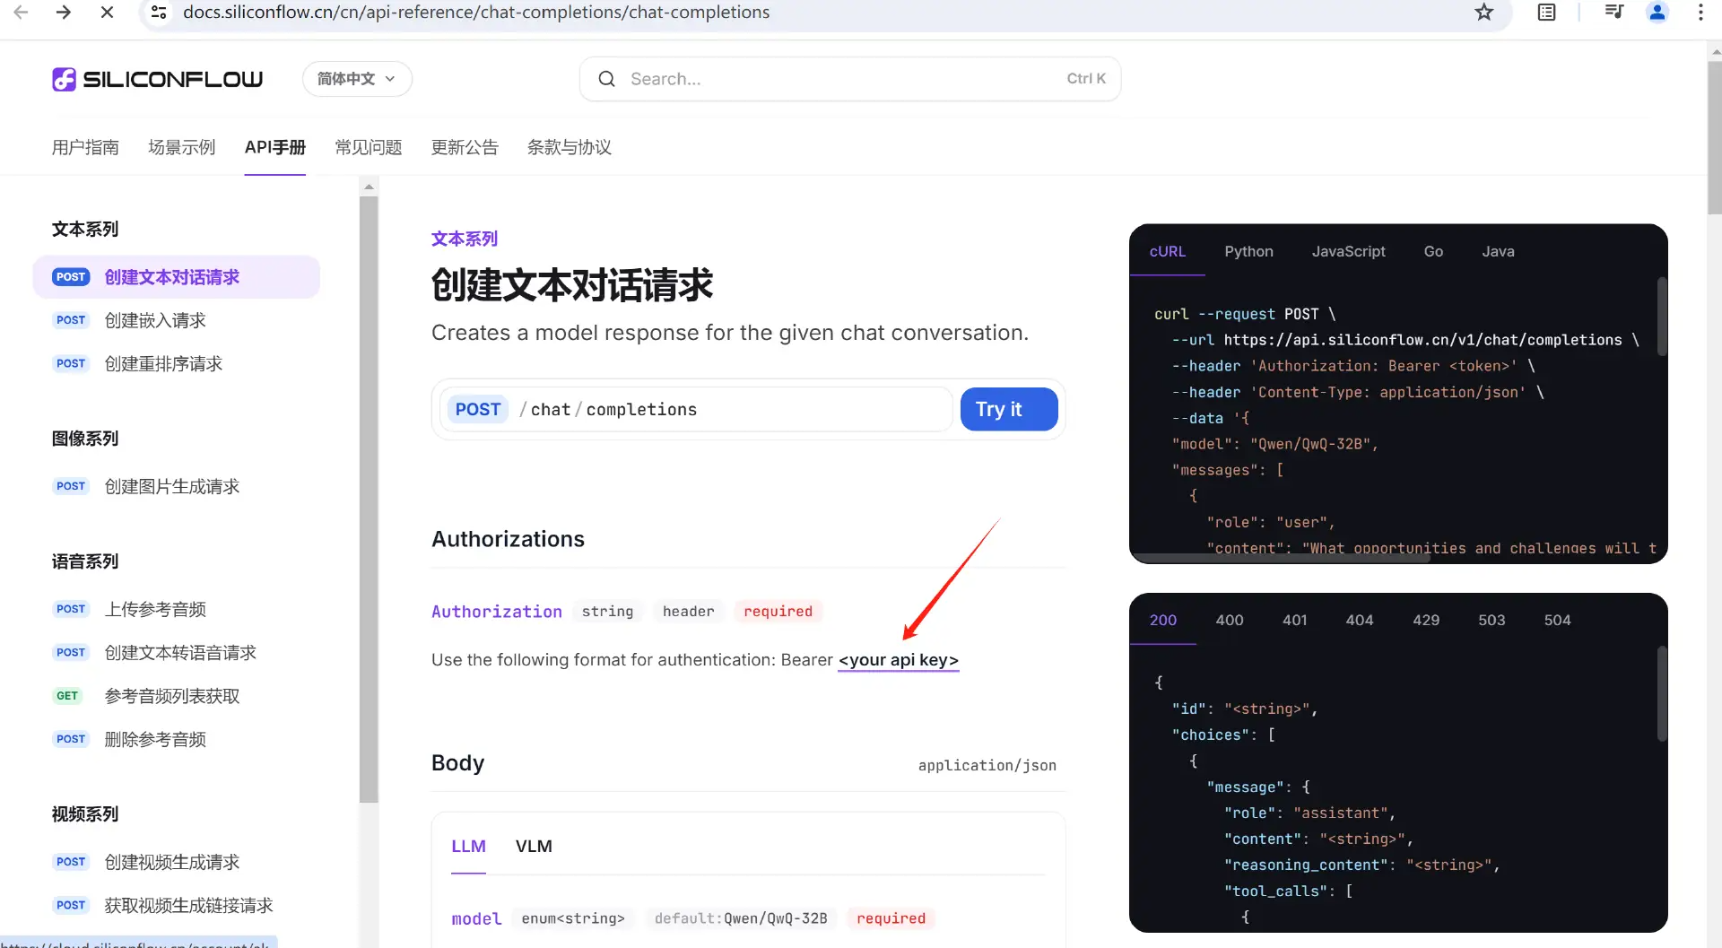Show the 200 response example
This screenshot has height=948, width=1722.
coord(1163,620)
